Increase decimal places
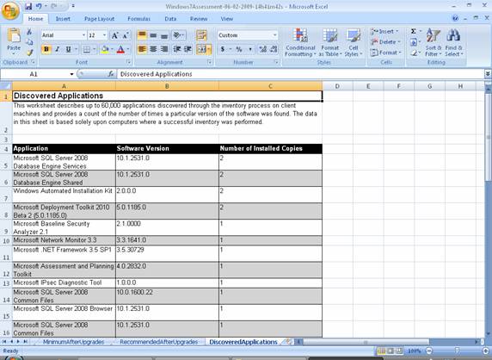The height and width of the screenshot is (360, 492). [x=263, y=49]
